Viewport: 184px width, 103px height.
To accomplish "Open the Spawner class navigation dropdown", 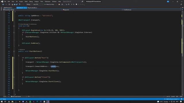I will 93,10.
